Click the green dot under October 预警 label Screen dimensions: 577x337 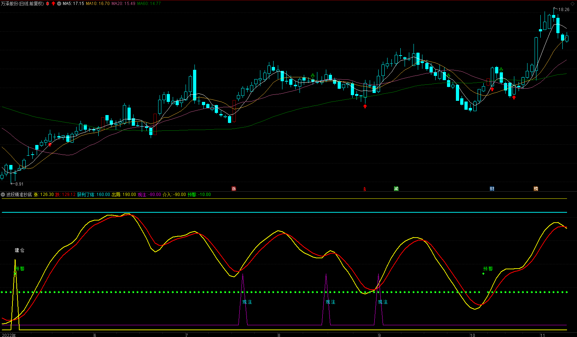[483, 274]
